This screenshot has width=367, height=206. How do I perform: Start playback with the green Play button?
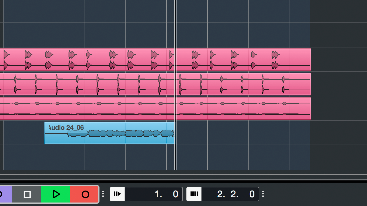click(x=56, y=194)
